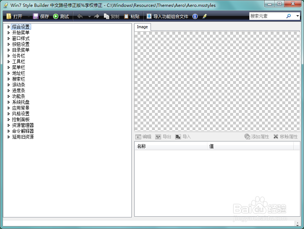
Task: Select 进度条 in the tree
Action: pos(18,90)
